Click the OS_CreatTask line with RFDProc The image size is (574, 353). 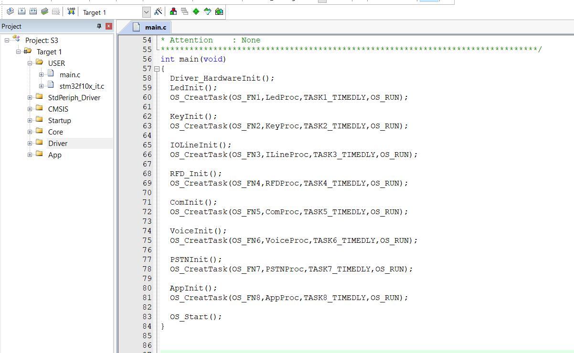(x=289, y=183)
